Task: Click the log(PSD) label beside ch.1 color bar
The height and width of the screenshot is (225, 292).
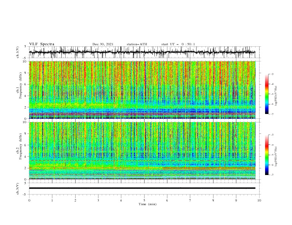Action: click(276, 96)
